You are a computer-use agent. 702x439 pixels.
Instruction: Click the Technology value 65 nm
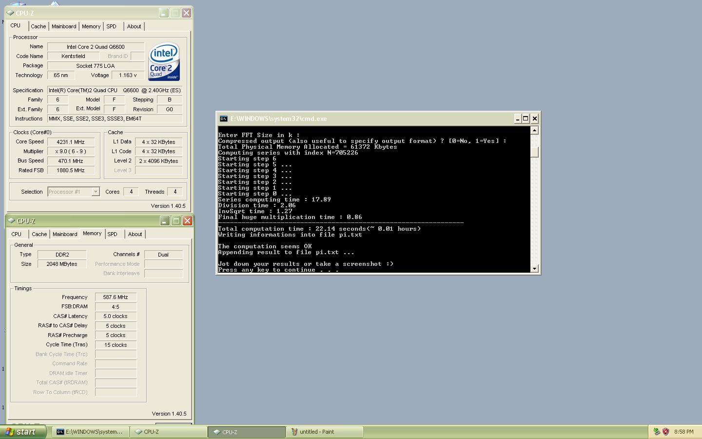click(x=61, y=75)
